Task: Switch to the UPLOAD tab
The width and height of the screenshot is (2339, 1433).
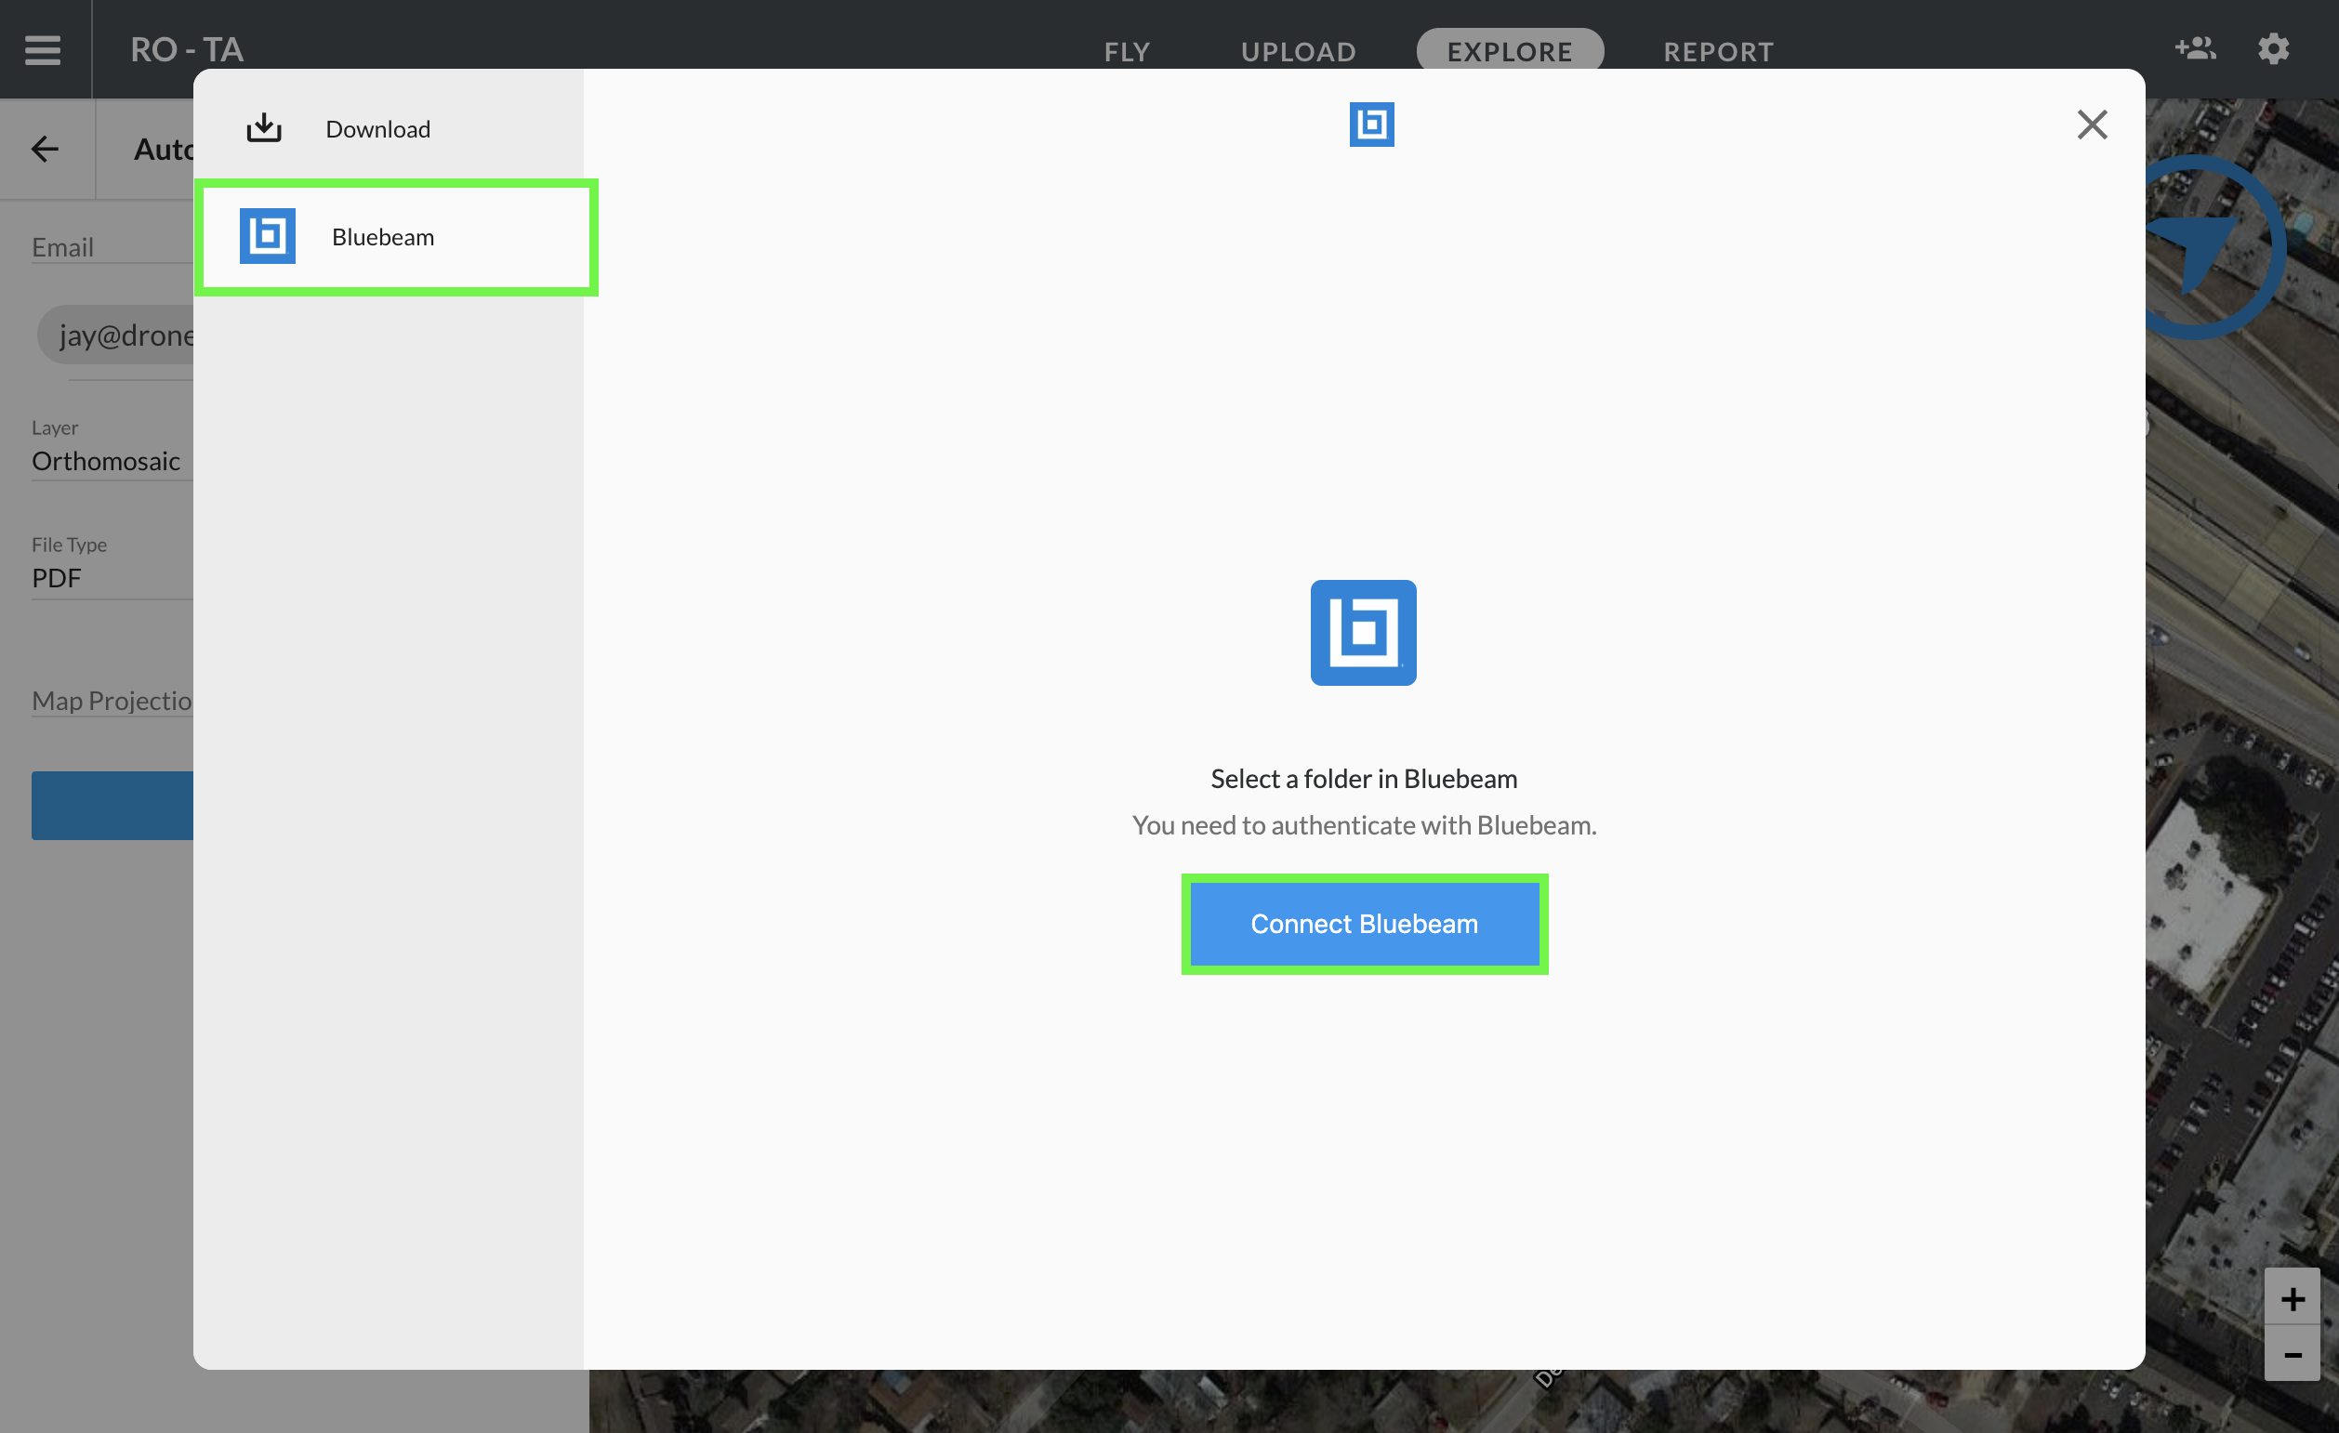Action: point(1298,51)
